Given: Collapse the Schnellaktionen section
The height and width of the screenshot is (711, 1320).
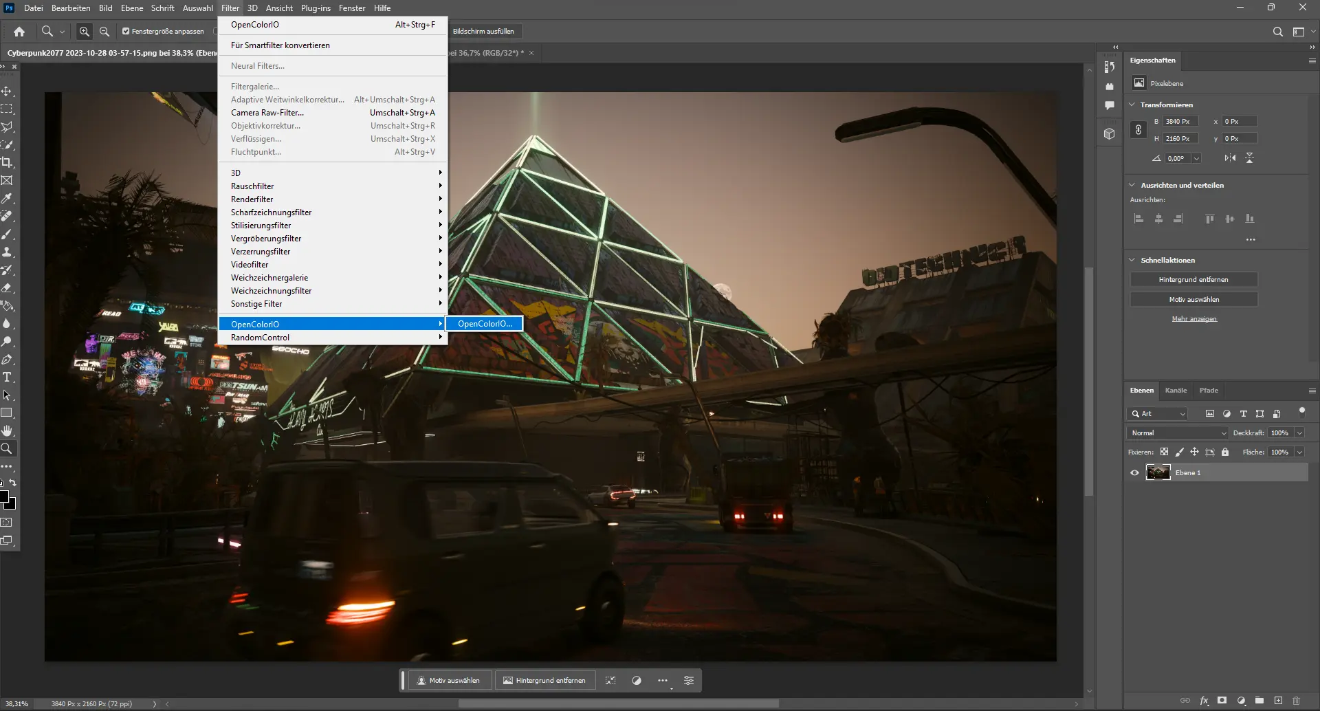Looking at the screenshot, I should click(x=1132, y=260).
